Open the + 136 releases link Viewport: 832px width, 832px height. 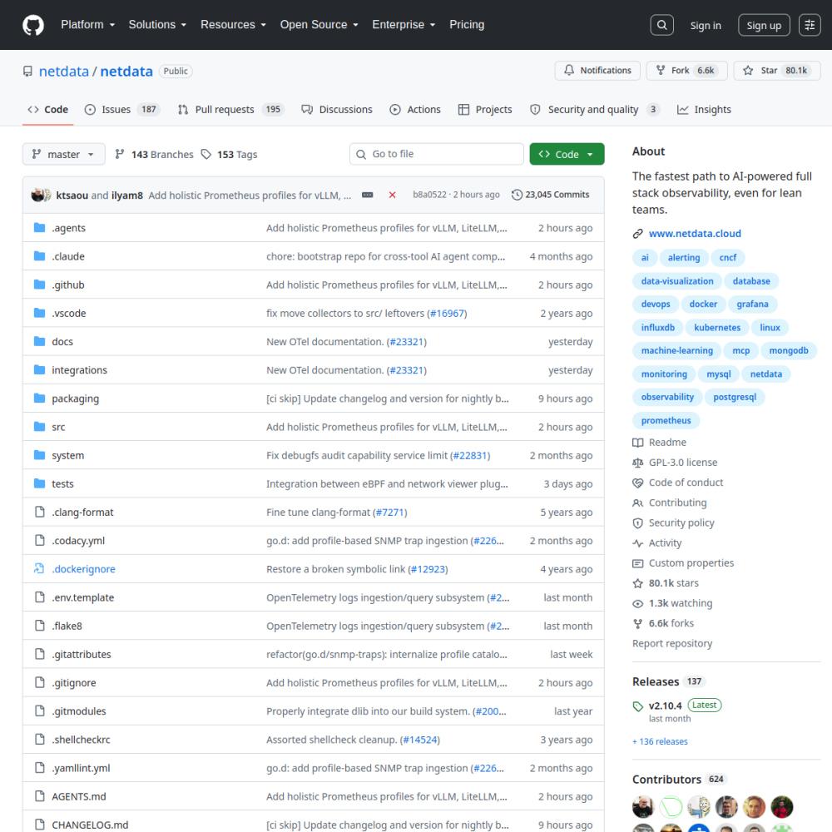pyautogui.click(x=660, y=741)
